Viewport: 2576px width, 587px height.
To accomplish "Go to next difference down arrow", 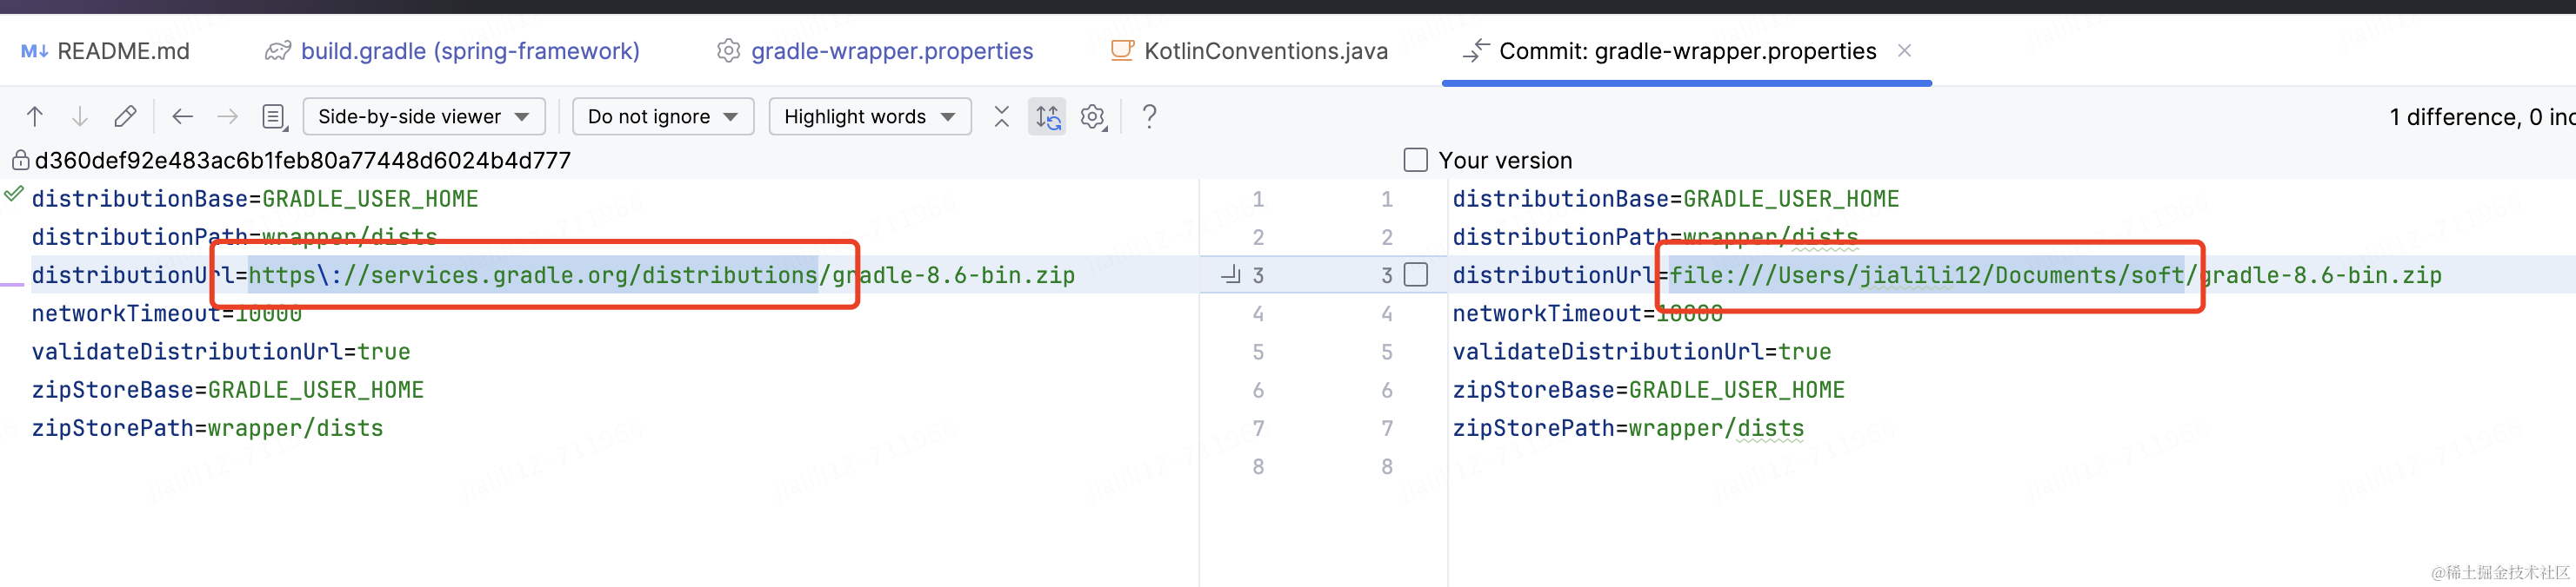I will (x=80, y=117).
